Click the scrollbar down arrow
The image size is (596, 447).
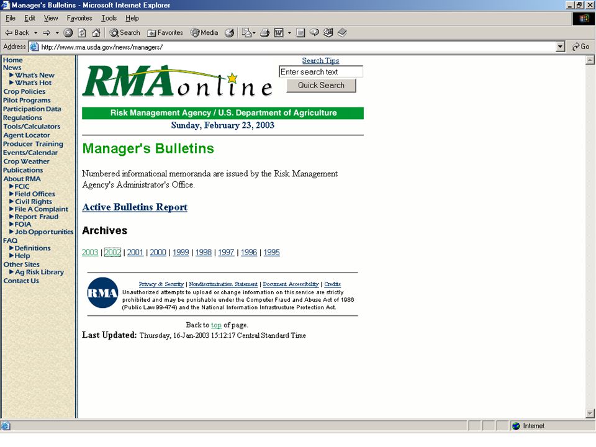pyautogui.click(x=590, y=413)
